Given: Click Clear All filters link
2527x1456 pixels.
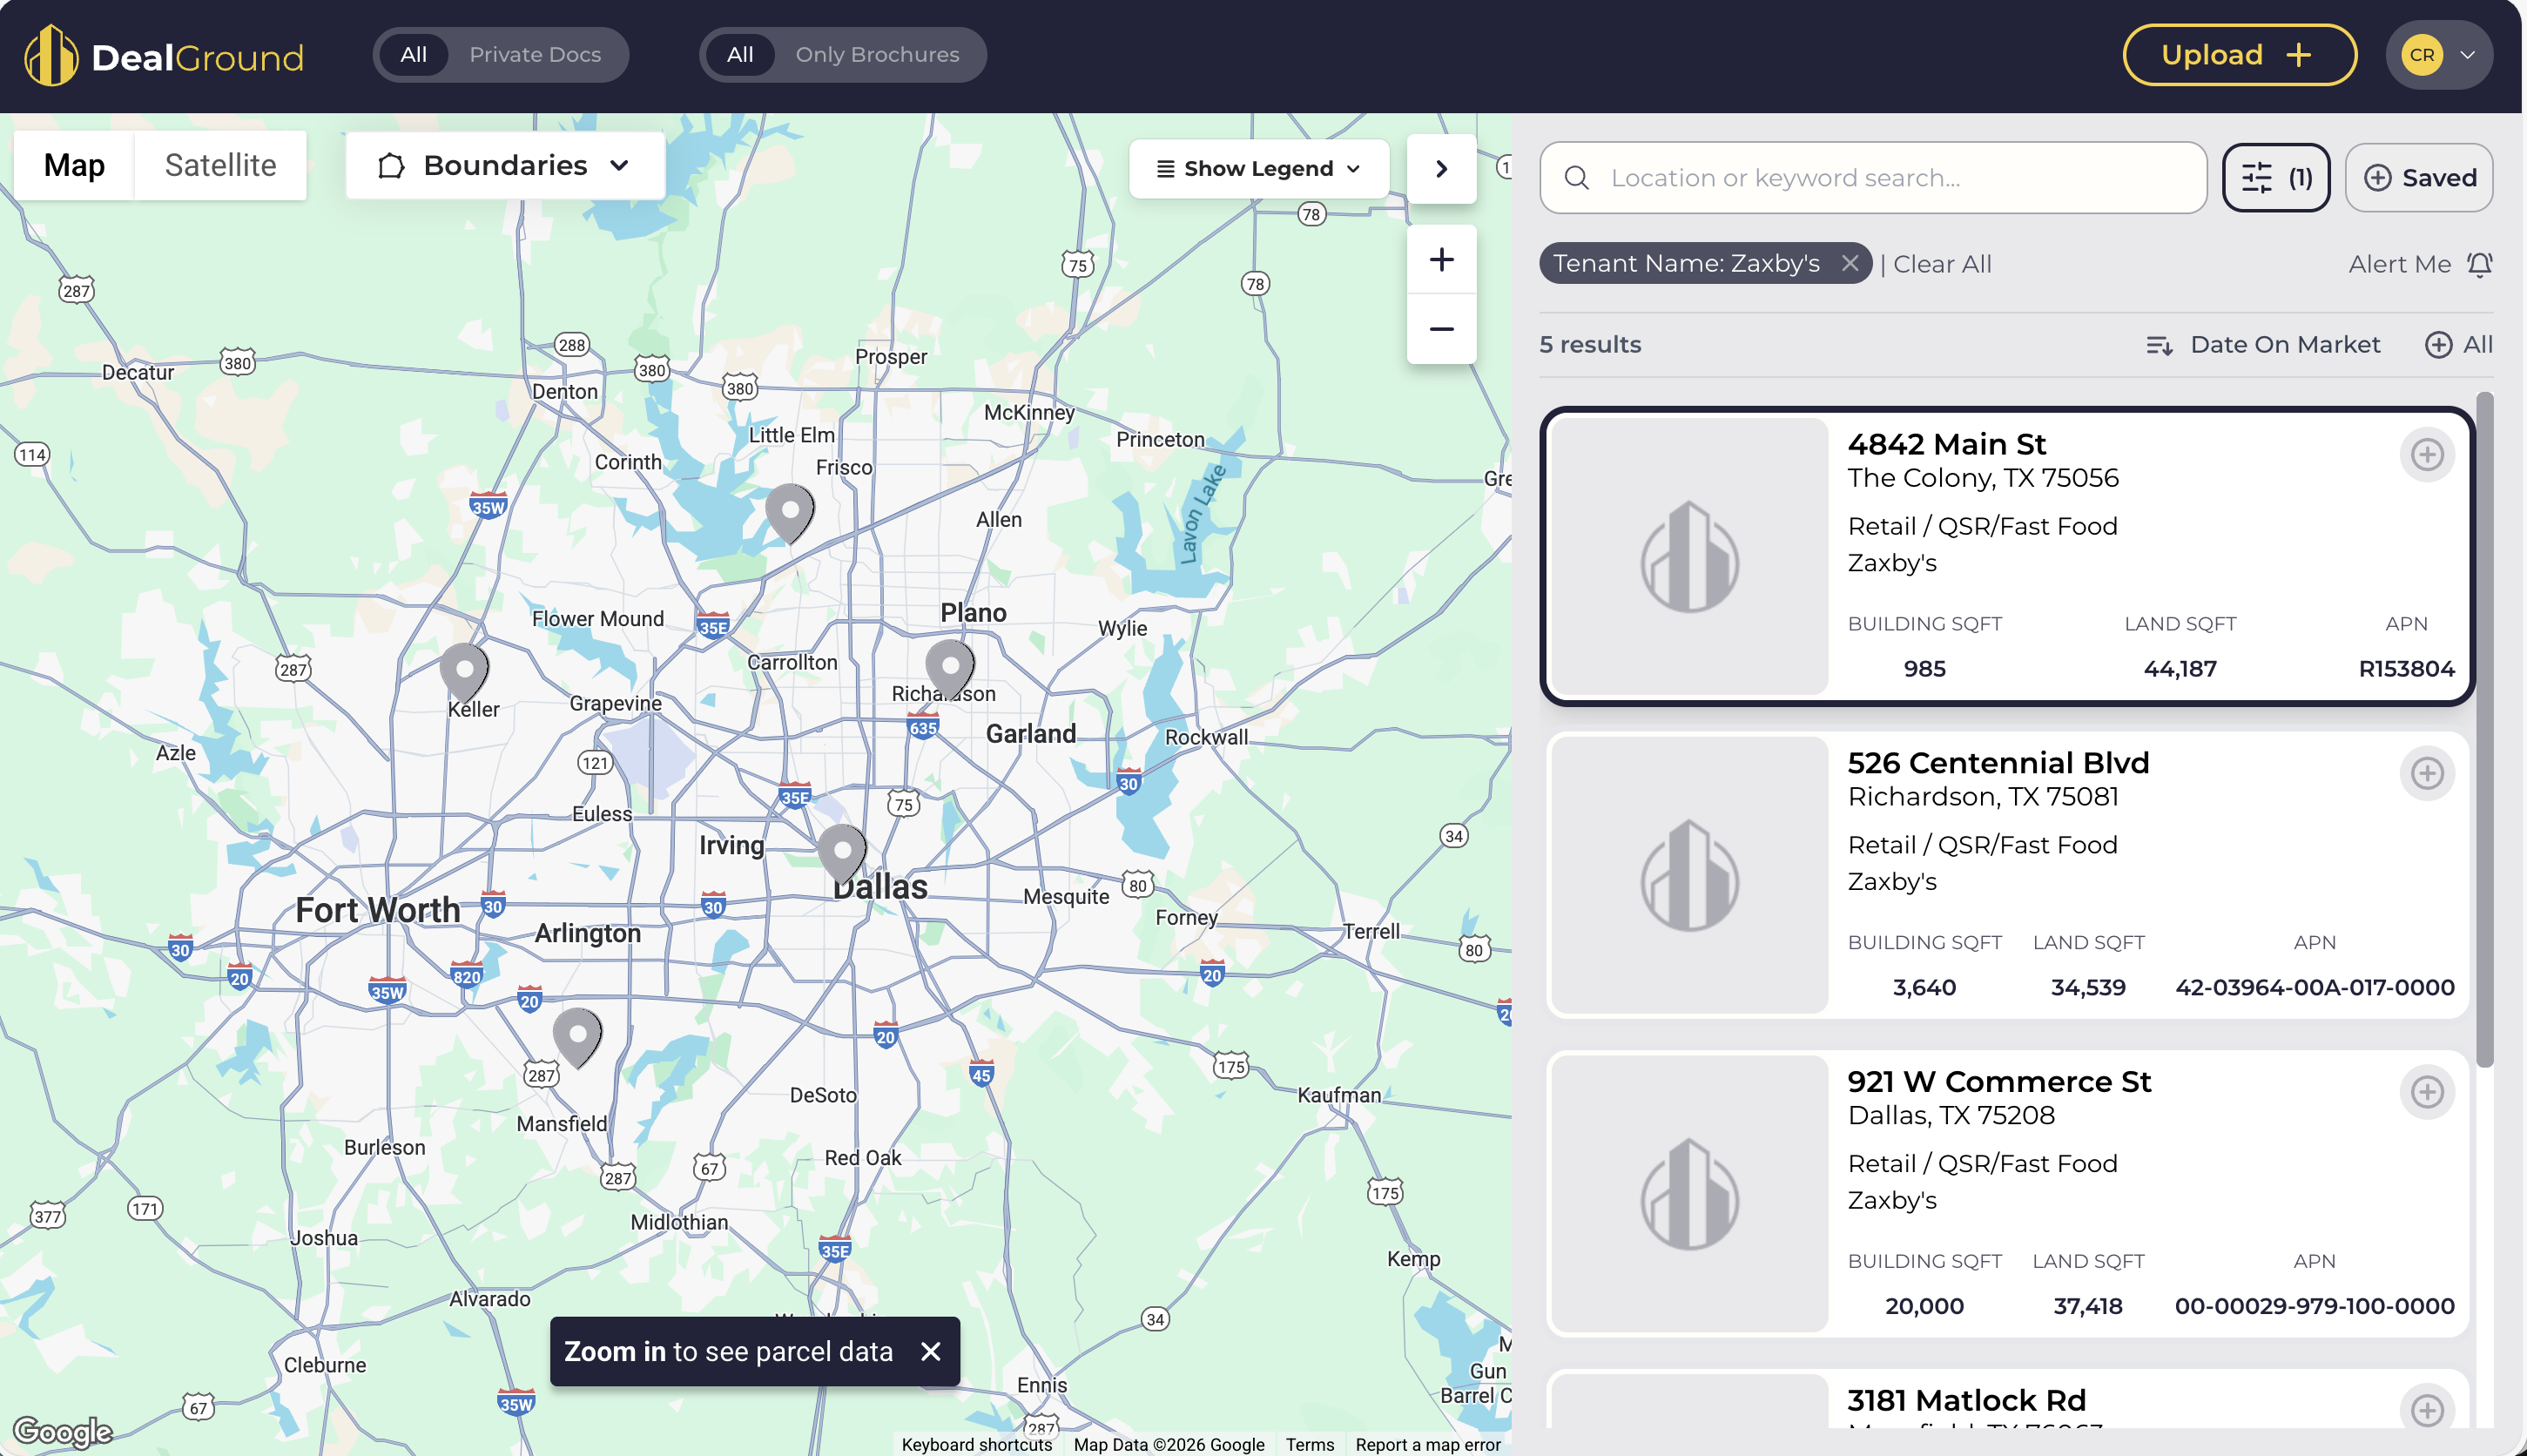Looking at the screenshot, I should click(1941, 264).
